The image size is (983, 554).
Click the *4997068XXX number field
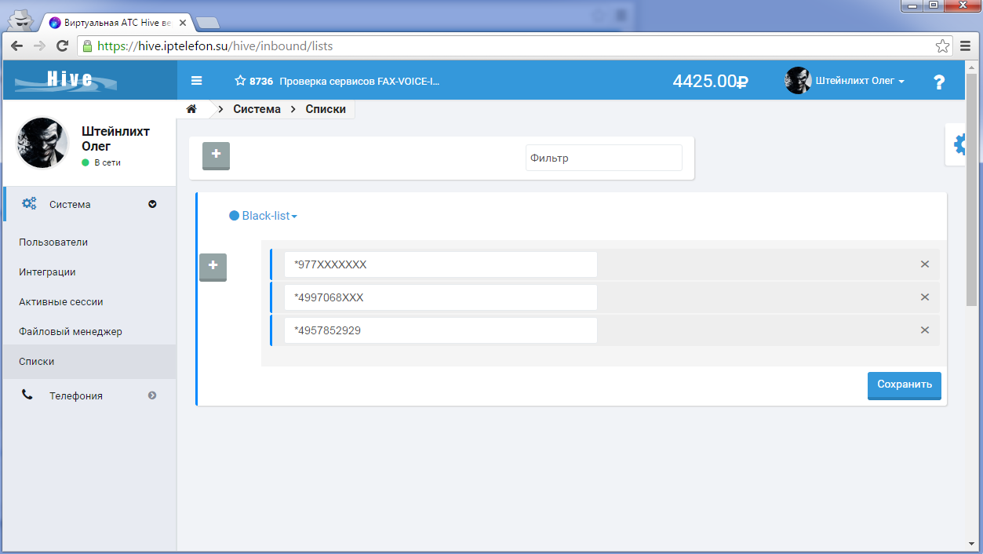click(x=441, y=297)
